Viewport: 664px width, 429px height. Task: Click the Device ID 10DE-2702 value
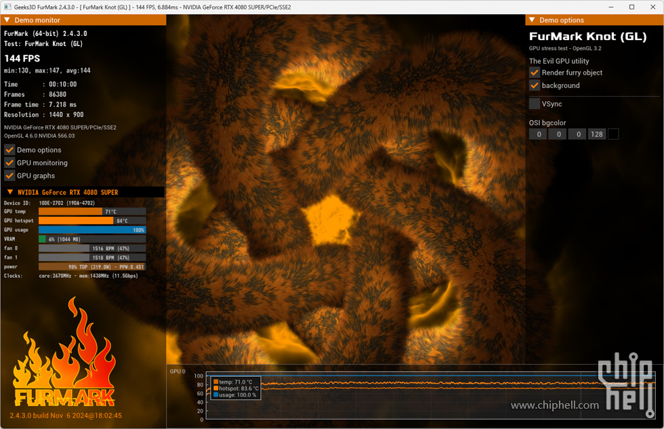click(x=67, y=203)
